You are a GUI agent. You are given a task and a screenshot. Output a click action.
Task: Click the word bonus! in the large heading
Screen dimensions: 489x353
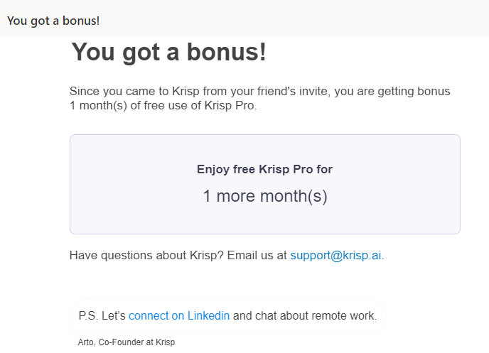pos(227,52)
